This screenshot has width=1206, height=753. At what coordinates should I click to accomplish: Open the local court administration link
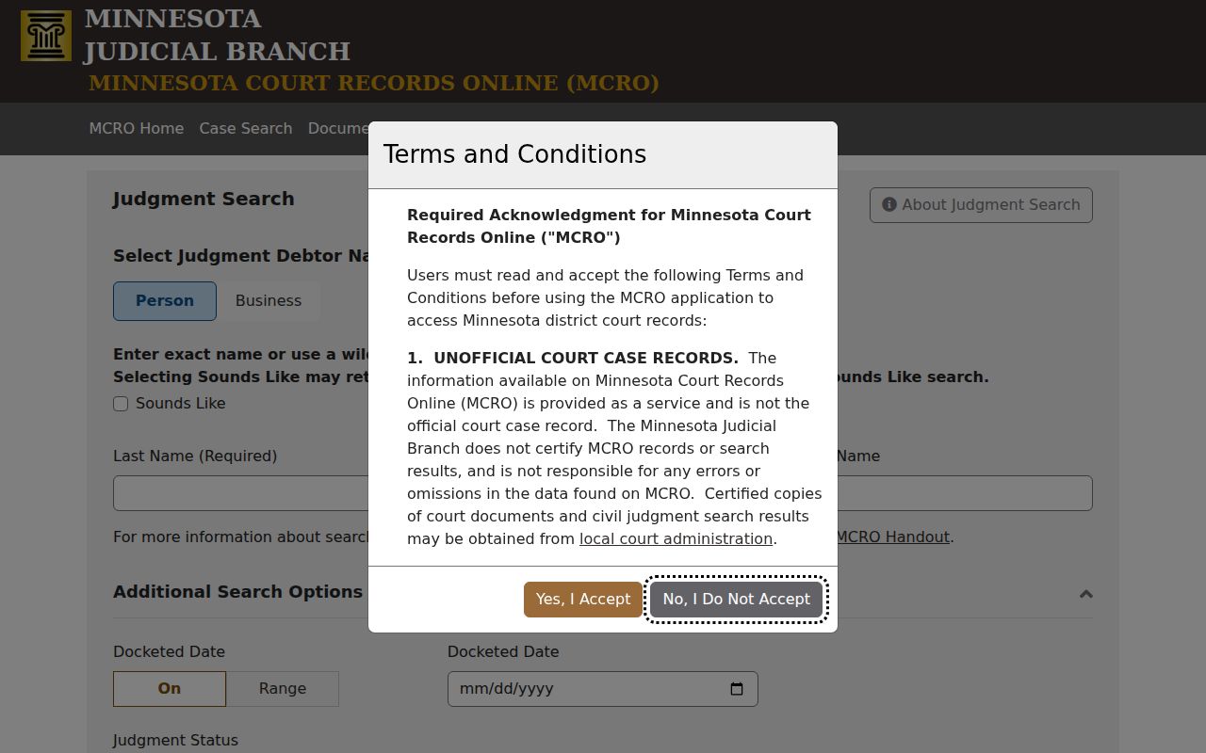676,538
